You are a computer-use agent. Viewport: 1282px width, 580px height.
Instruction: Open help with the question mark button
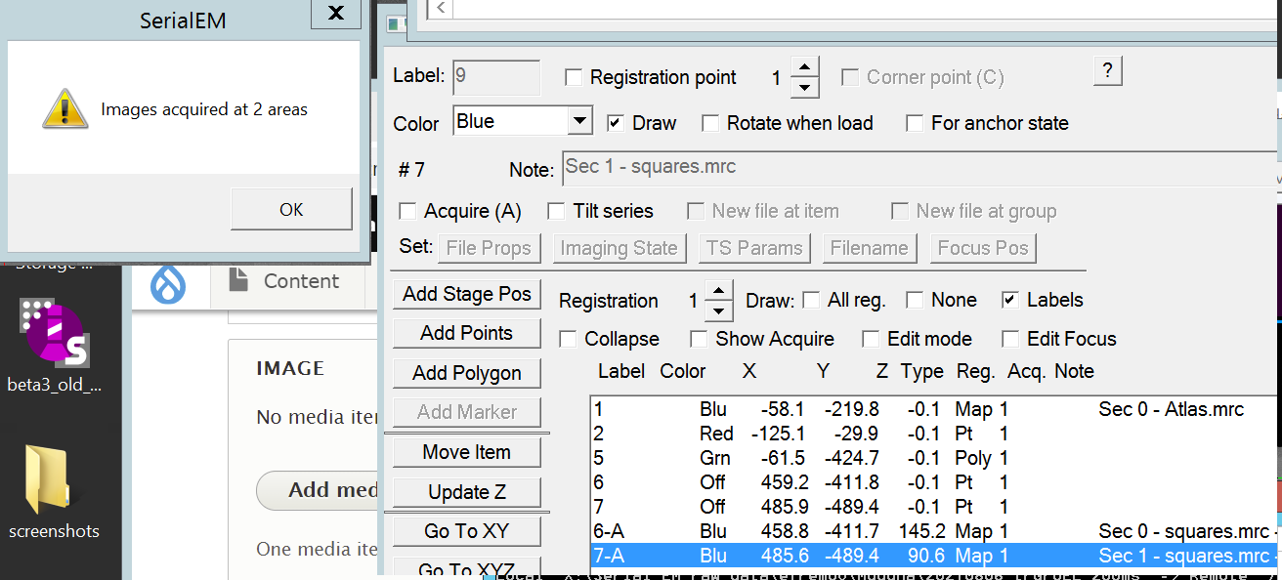(1107, 70)
